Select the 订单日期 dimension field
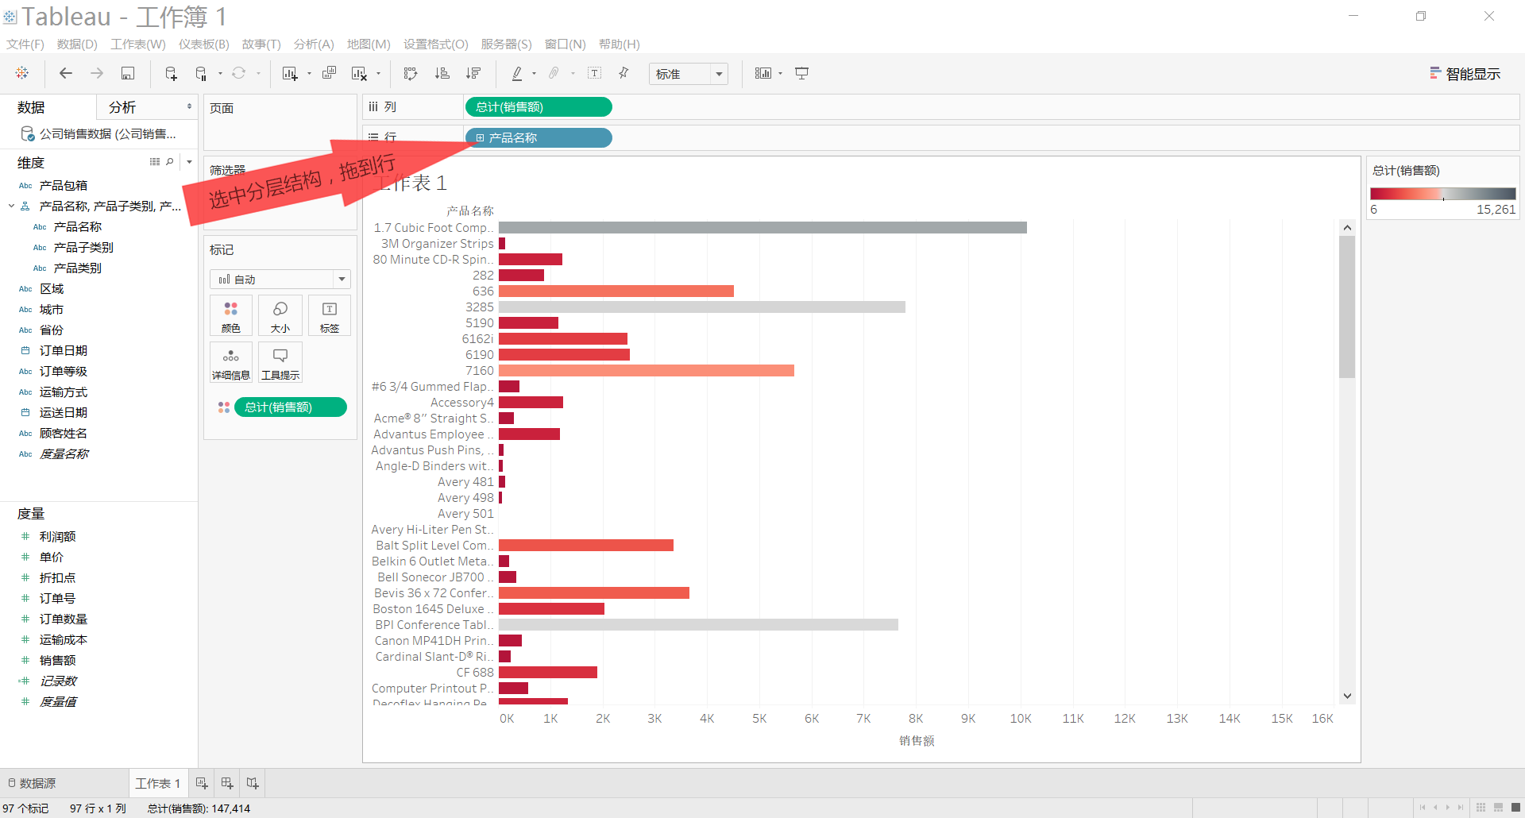This screenshot has width=1525, height=818. [x=64, y=351]
